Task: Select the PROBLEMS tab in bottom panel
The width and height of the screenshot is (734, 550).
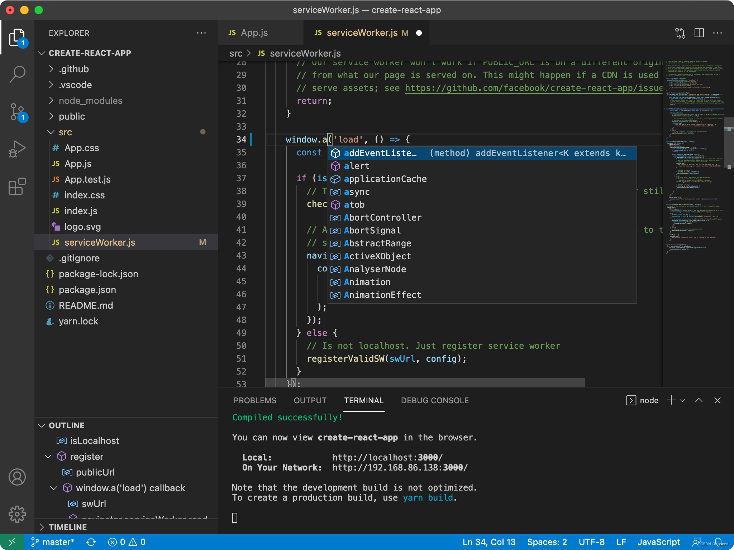Action: tap(256, 400)
